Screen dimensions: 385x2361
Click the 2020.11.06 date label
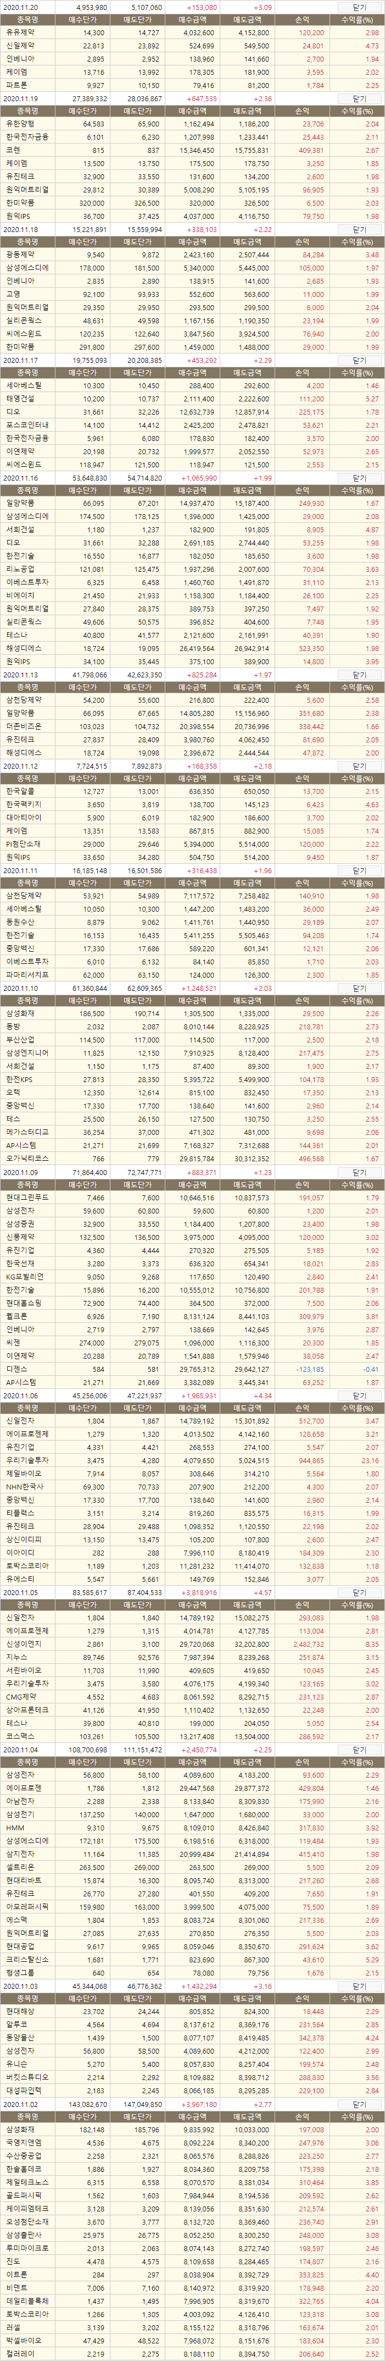coord(21,1396)
